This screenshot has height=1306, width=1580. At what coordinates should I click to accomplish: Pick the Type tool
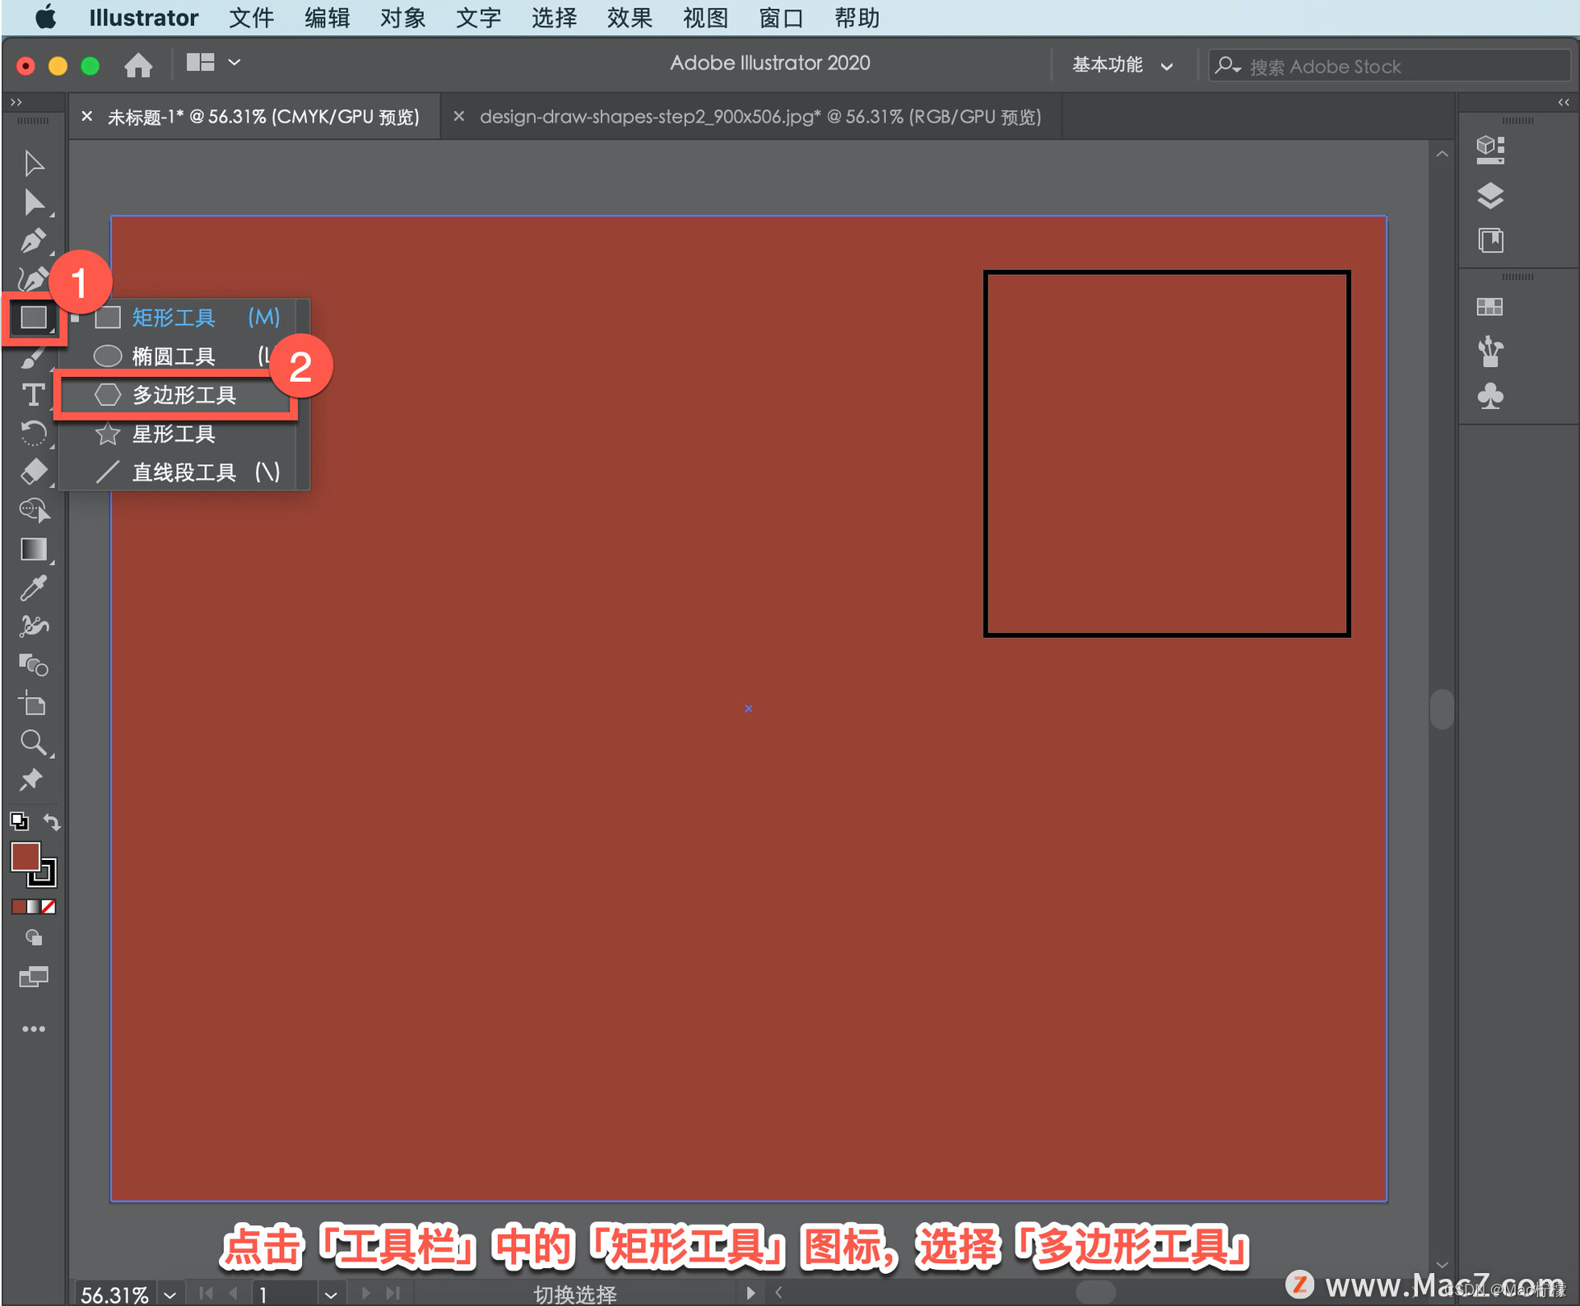point(33,395)
